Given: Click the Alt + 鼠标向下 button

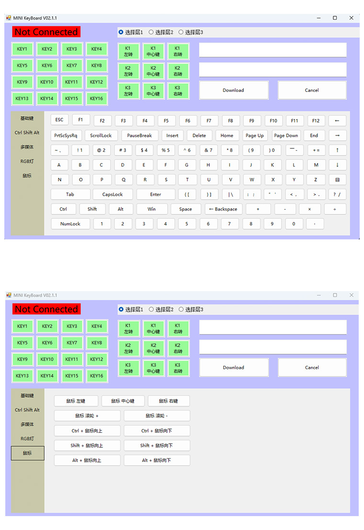Looking at the screenshot, I should coord(157,460).
